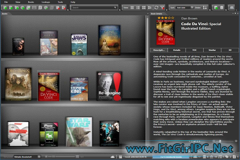Select the list view icon

tap(132, 7)
